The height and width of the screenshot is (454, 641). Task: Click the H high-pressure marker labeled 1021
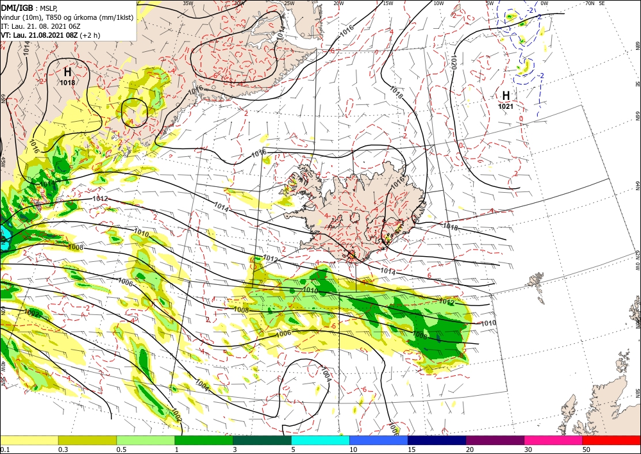(x=506, y=100)
